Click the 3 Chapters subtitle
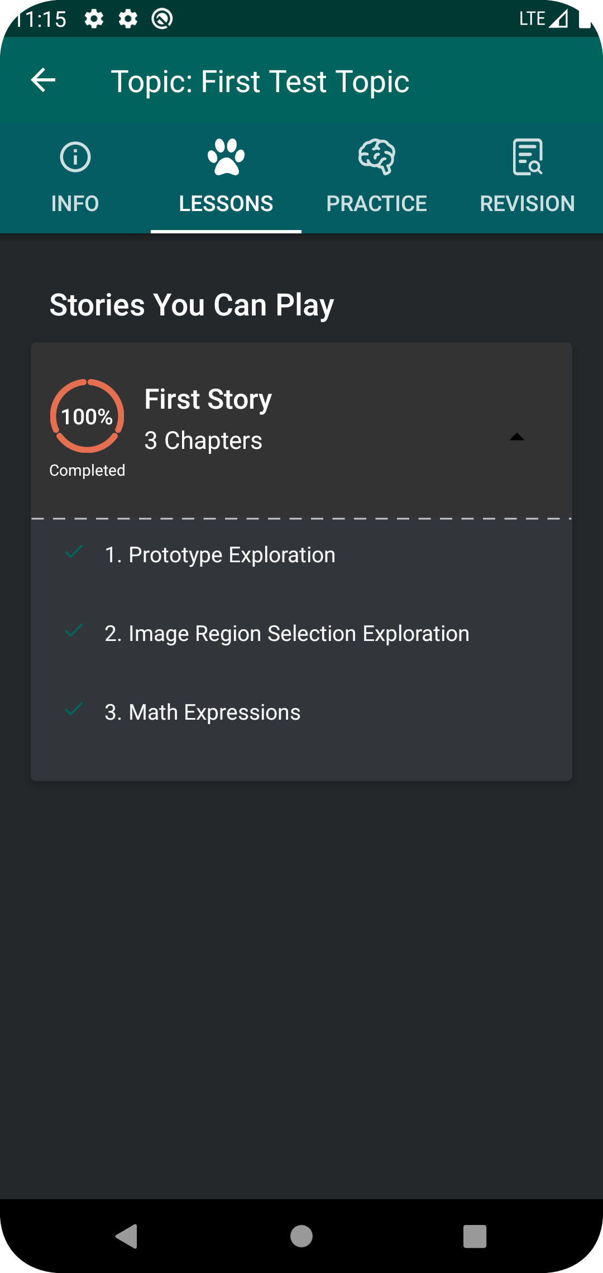Screen dimensions: 603x1273 click(x=203, y=441)
